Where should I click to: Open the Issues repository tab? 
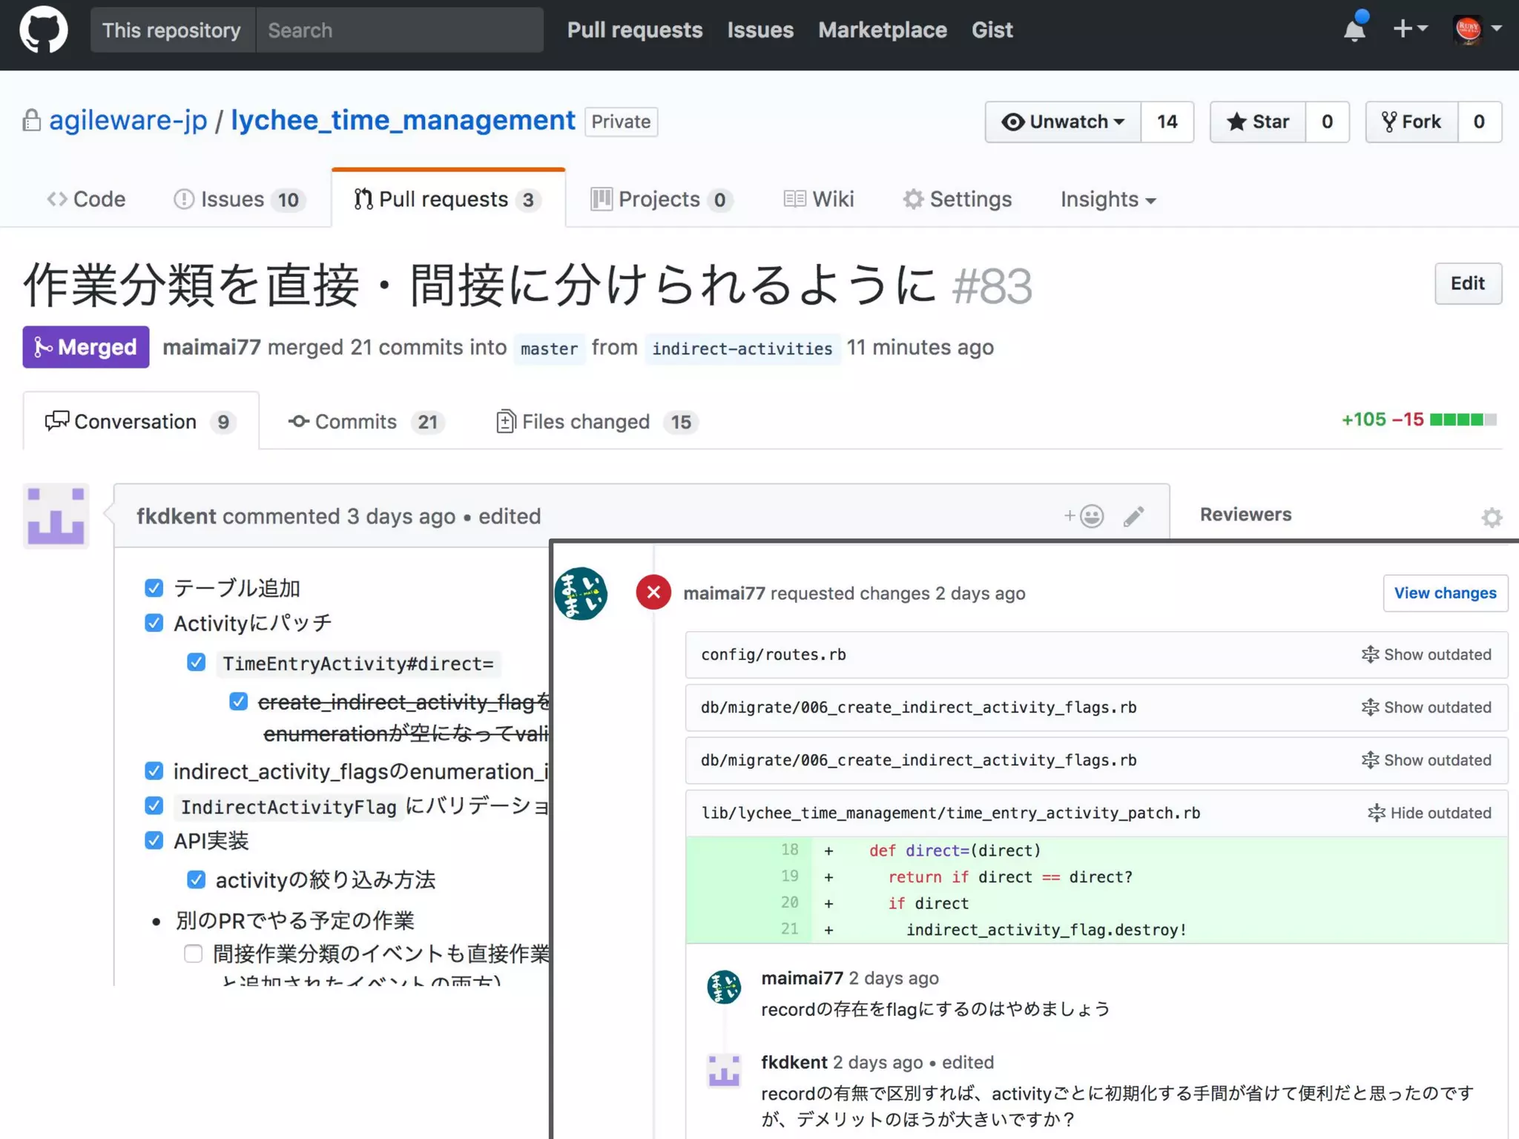click(239, 199)
